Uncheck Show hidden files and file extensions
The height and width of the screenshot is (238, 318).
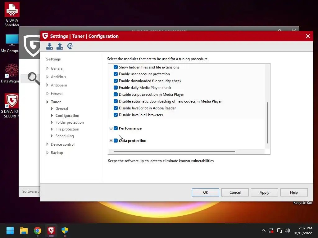[x=116, y=67]
